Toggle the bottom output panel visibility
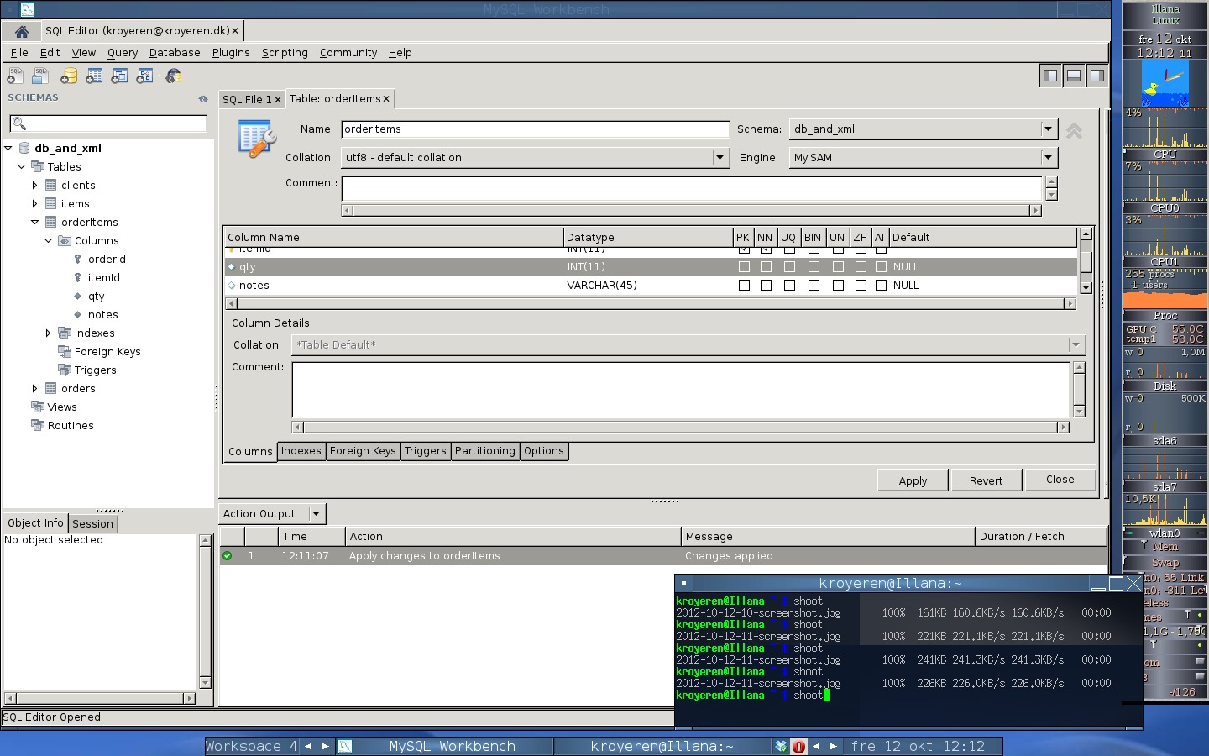Viewport: 1209px width, 756px height. pyautogui.click(x=1073, y=76)
